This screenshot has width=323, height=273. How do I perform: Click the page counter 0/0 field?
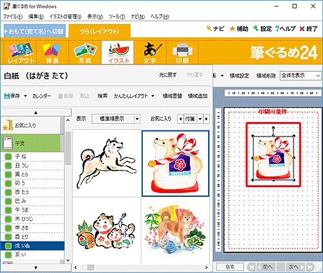230,267
